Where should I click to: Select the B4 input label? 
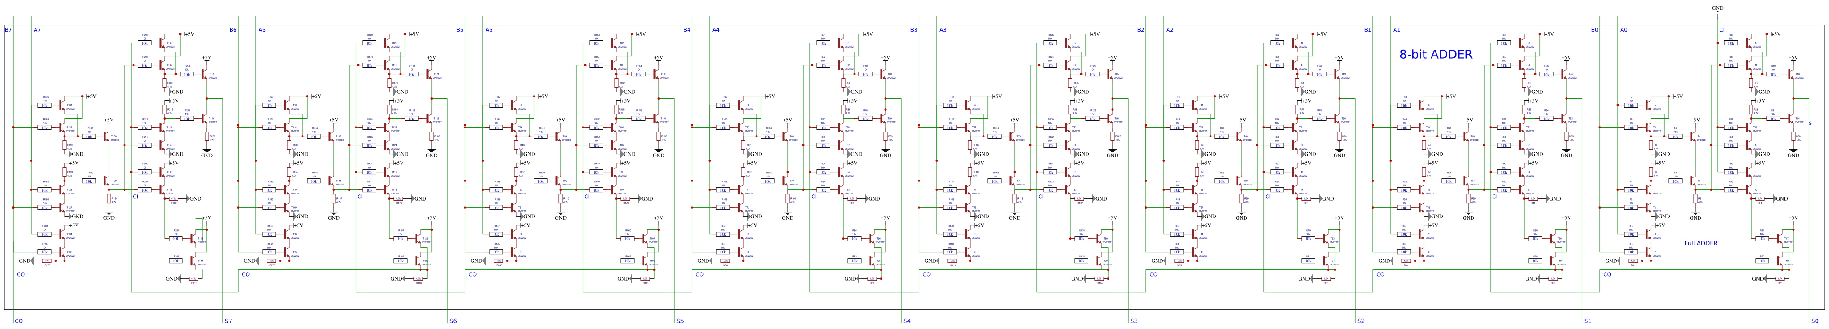[687, 30]
